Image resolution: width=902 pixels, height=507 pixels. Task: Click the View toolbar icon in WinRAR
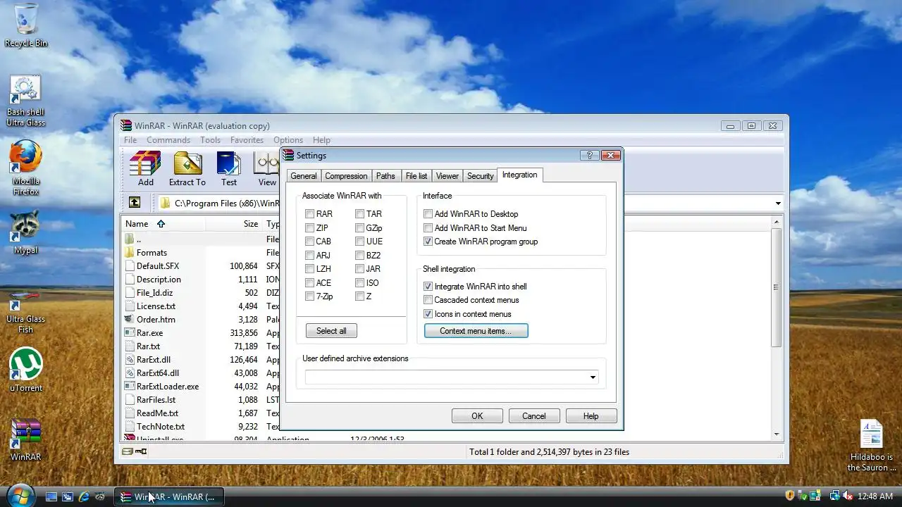(x=267, y=169)
